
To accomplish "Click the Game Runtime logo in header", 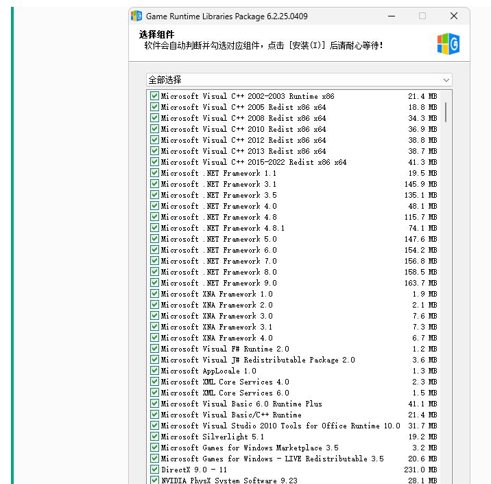I will (448, 44).
